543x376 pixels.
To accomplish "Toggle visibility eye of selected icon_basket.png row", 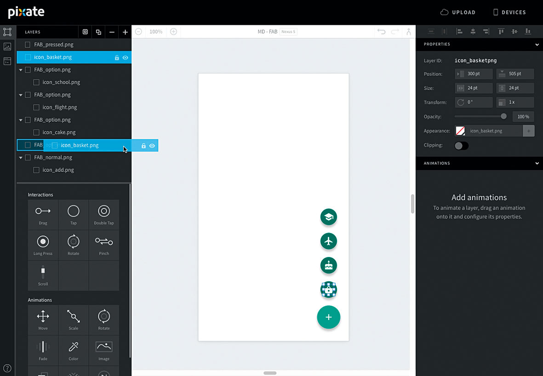I will 126,58.
